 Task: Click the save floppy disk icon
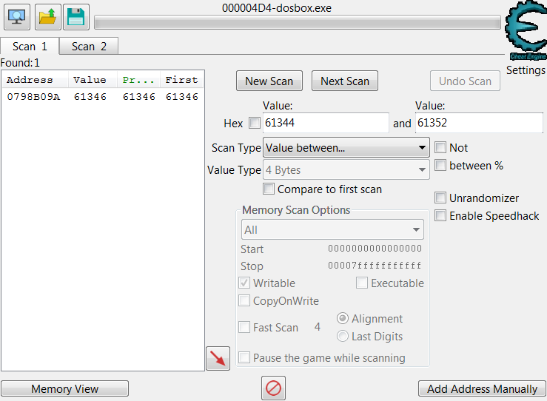(x=75, y=16)
